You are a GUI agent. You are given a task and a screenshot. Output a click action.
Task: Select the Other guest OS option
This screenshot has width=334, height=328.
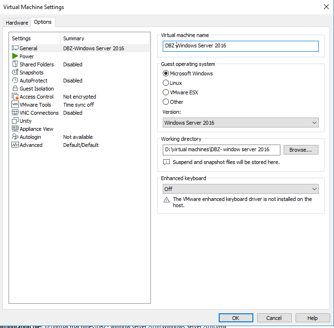pos(166,102)
